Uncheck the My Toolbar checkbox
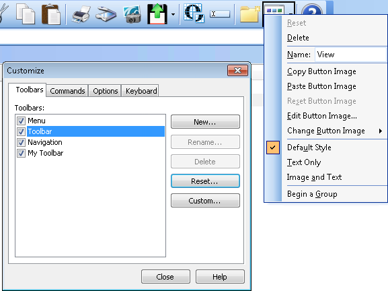Viewport: 388px width, 291px height. click(x=21, y=153)
